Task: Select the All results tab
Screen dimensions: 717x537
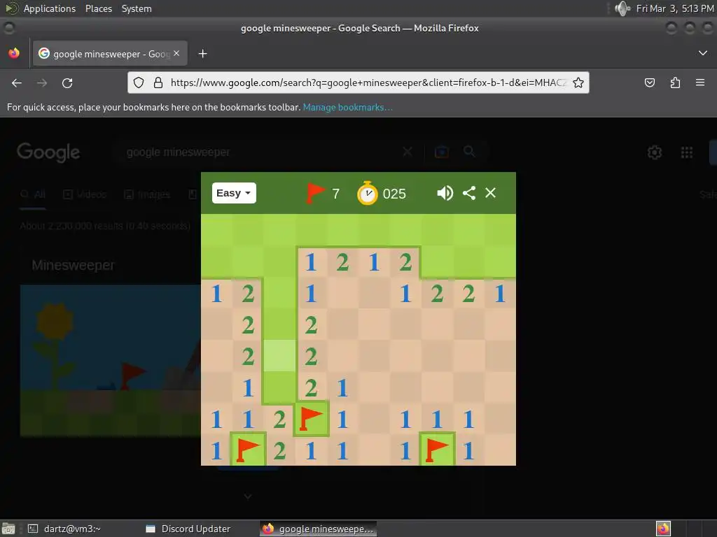Action: (33, 194)
